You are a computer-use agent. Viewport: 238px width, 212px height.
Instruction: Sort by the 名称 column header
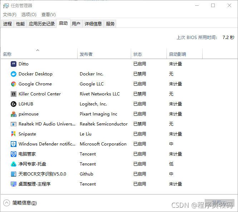(39, 54)
